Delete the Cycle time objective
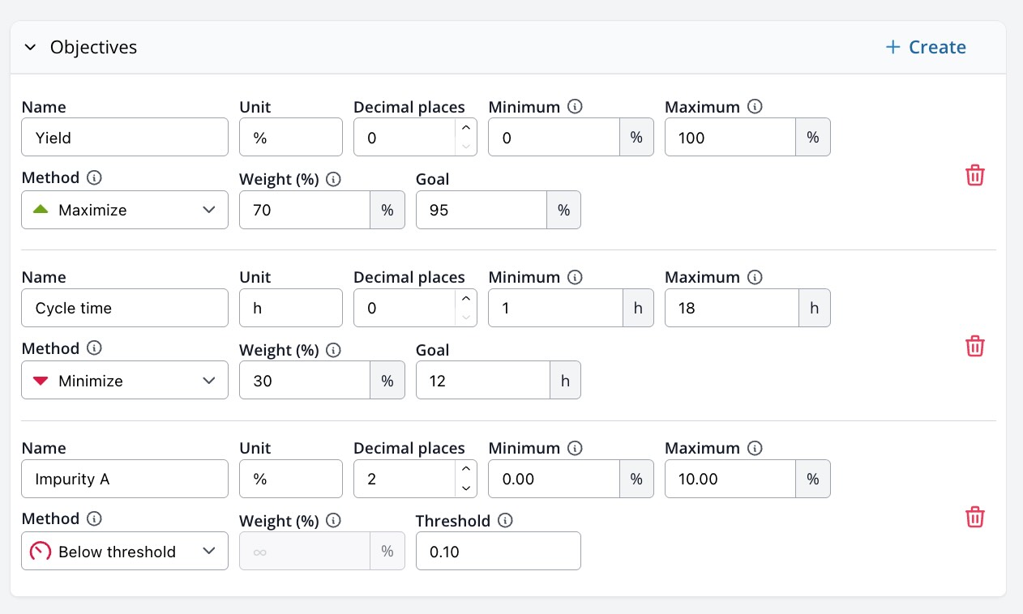Screen dimensions: 1023x614 [x=974, y=346]
